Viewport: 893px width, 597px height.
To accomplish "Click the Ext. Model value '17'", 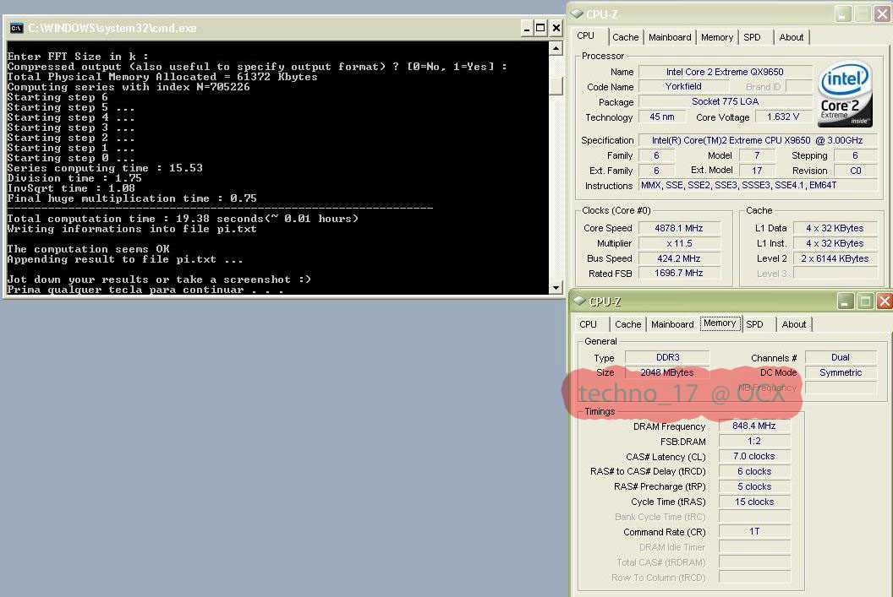I will pyautogui.click(x=757, y=171).
